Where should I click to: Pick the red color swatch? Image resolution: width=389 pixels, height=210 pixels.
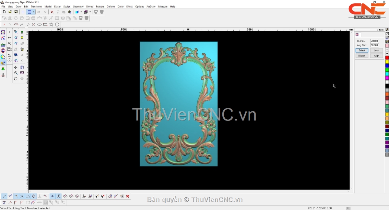(x=387, y=58)
